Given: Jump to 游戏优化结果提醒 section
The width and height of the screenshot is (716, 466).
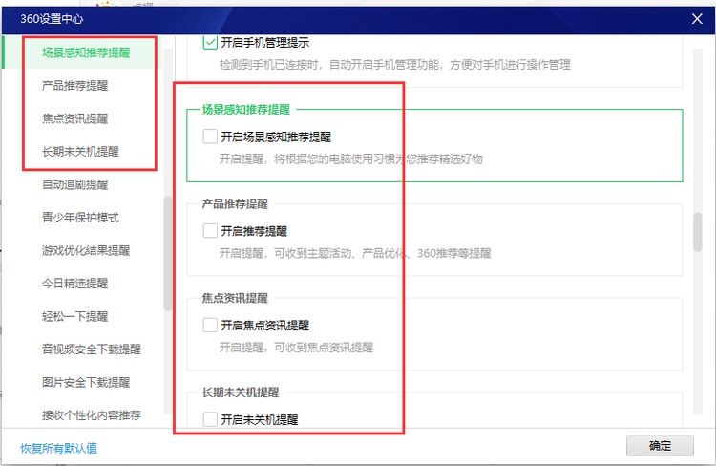Looking at the screenshot, I should pyautogui.click(x=86, y=250).
